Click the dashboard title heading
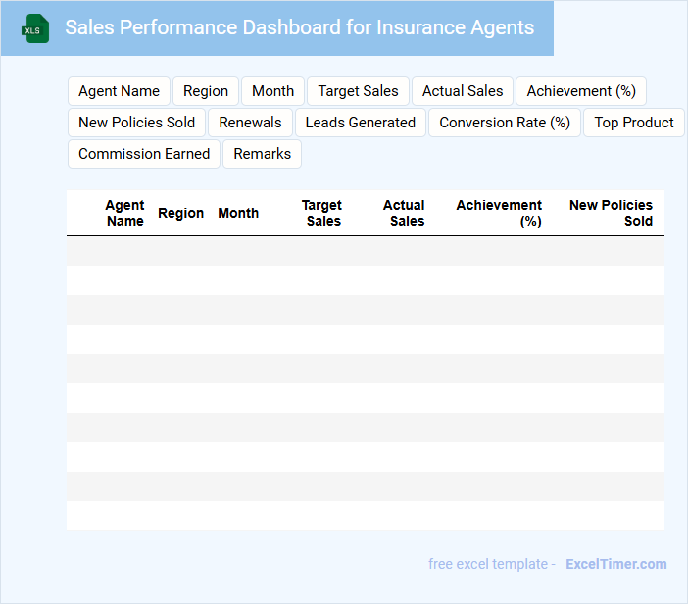Image resolution: width=688 pixels, height=604 pixels. click(299, 27)
